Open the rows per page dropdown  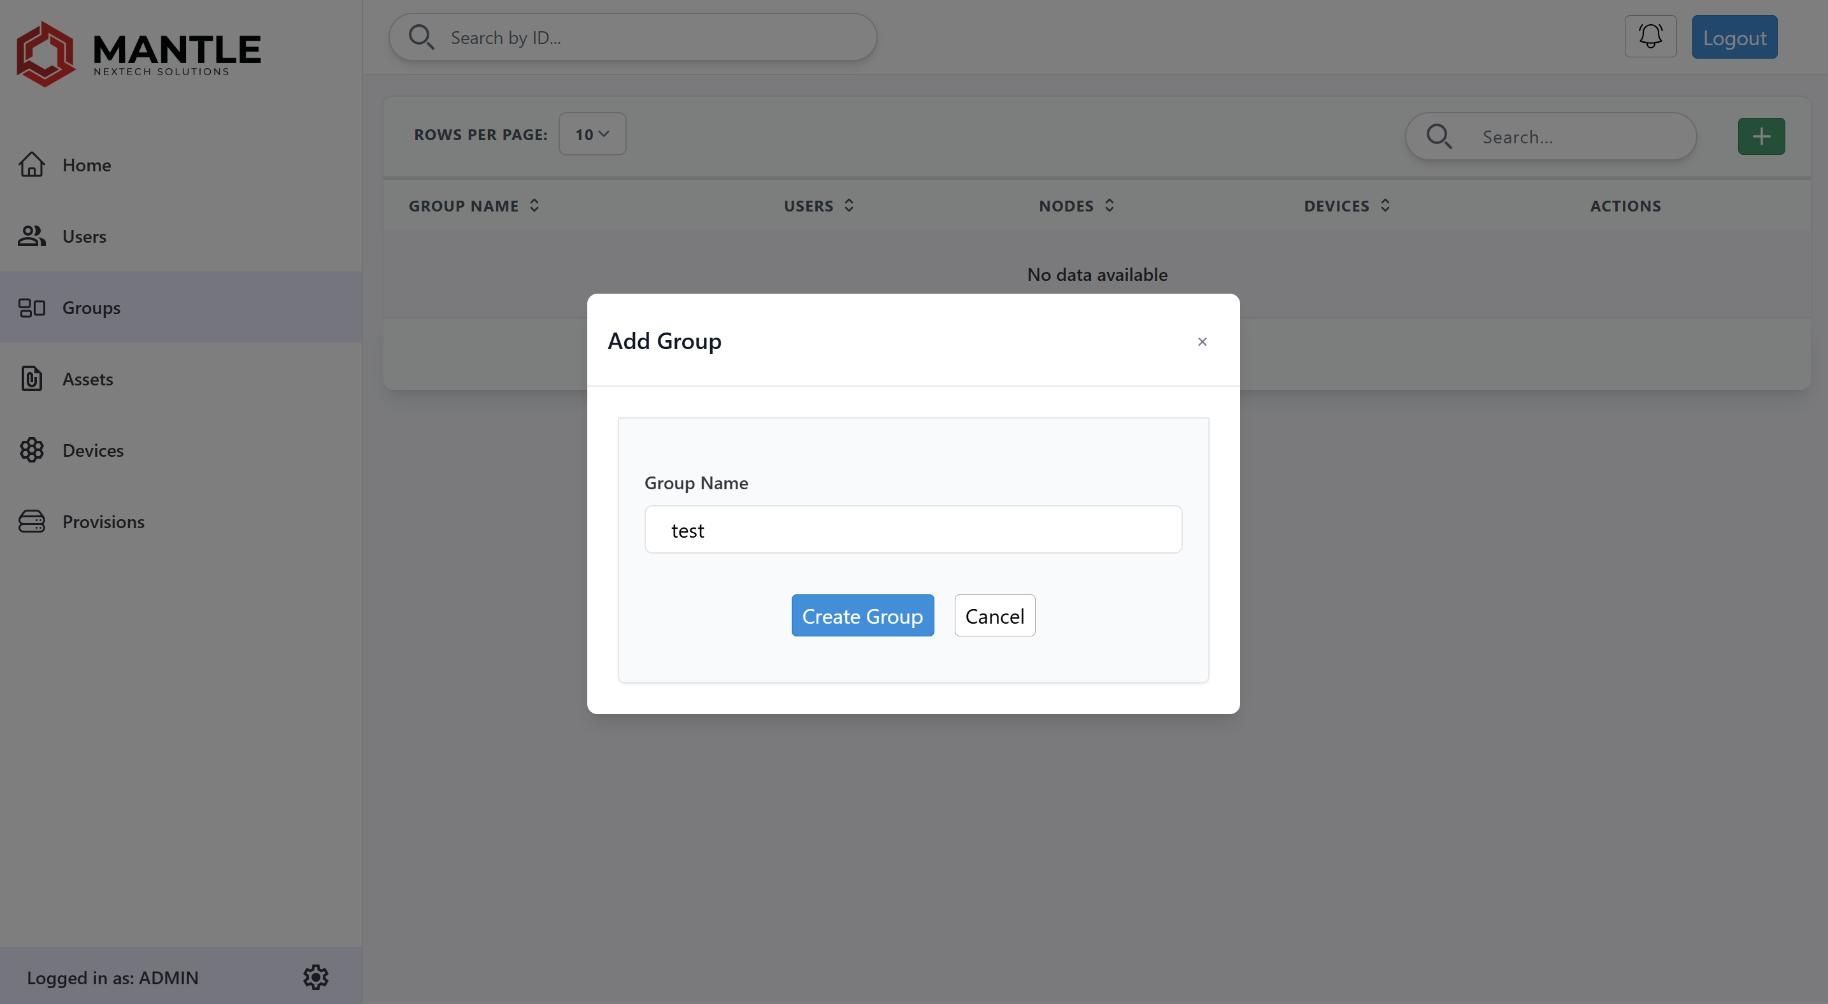(592, 134)
